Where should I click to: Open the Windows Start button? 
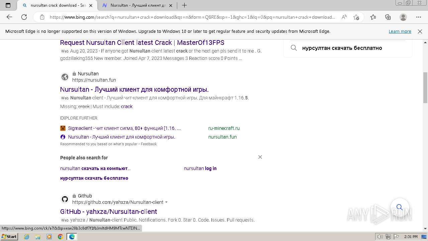coord(9,236)
